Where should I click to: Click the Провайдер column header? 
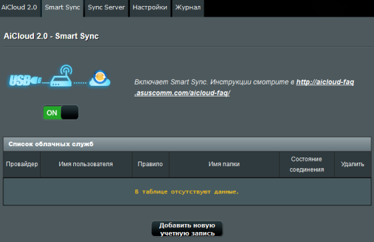[22, 164]
